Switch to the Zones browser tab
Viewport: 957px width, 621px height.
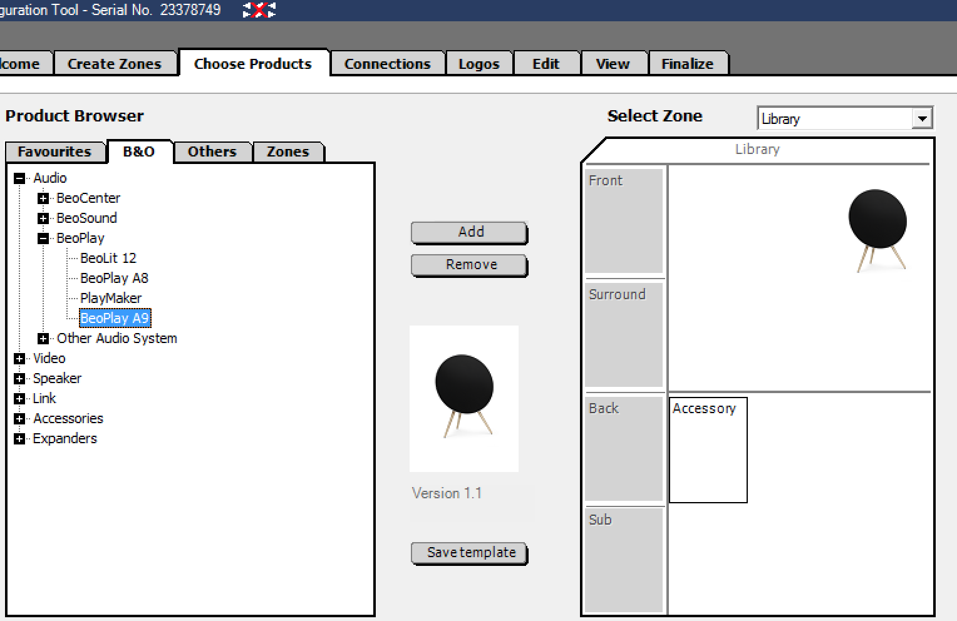[288, 152]
